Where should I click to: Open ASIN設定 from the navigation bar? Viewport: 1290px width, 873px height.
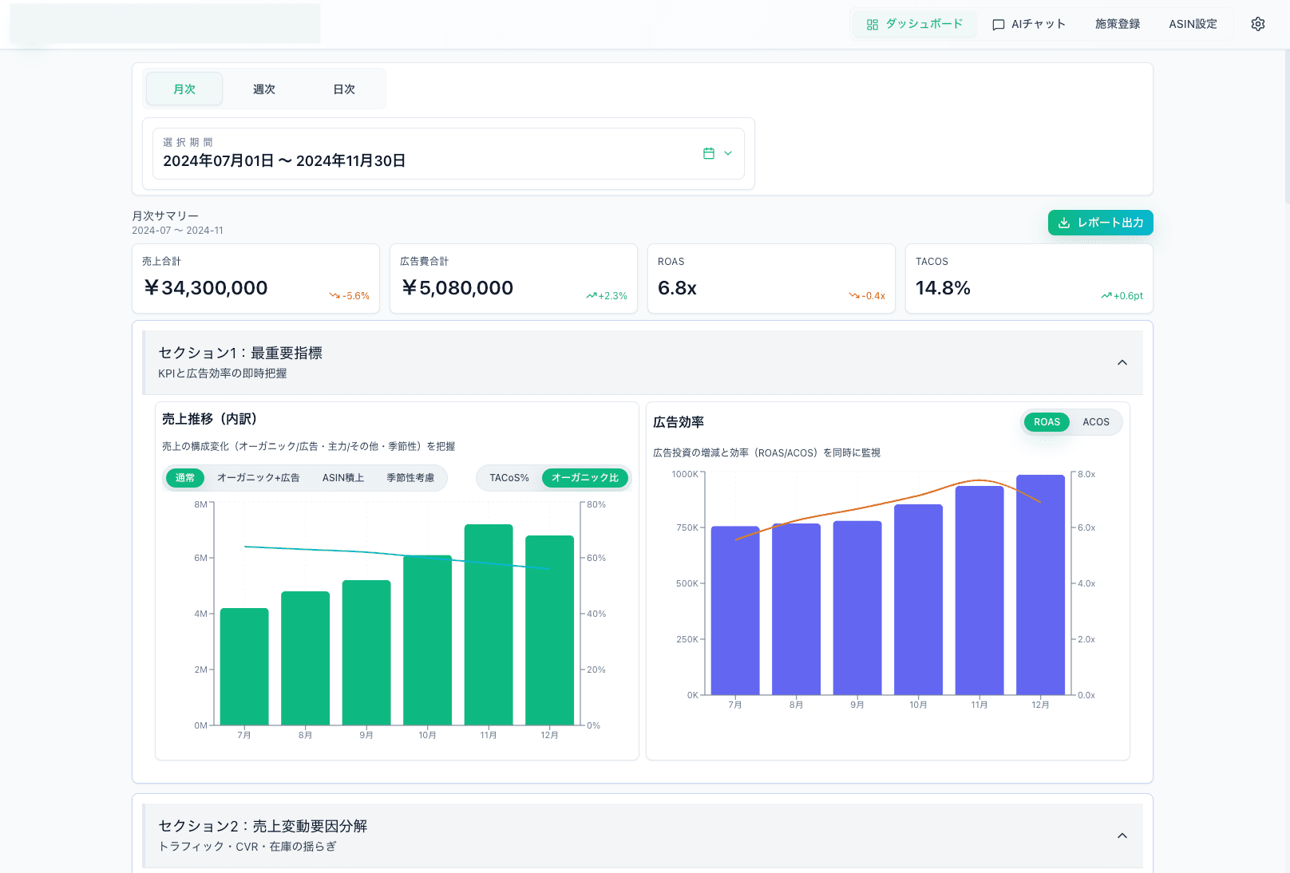1193,24
